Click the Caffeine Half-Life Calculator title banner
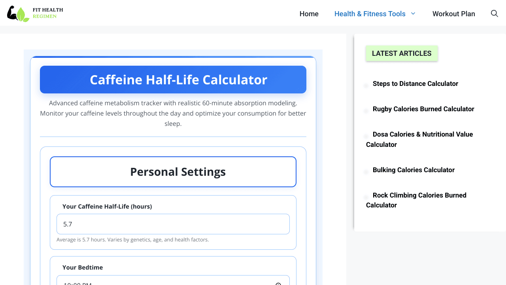This screenshot has height=285, width=506. coord(173,80)
